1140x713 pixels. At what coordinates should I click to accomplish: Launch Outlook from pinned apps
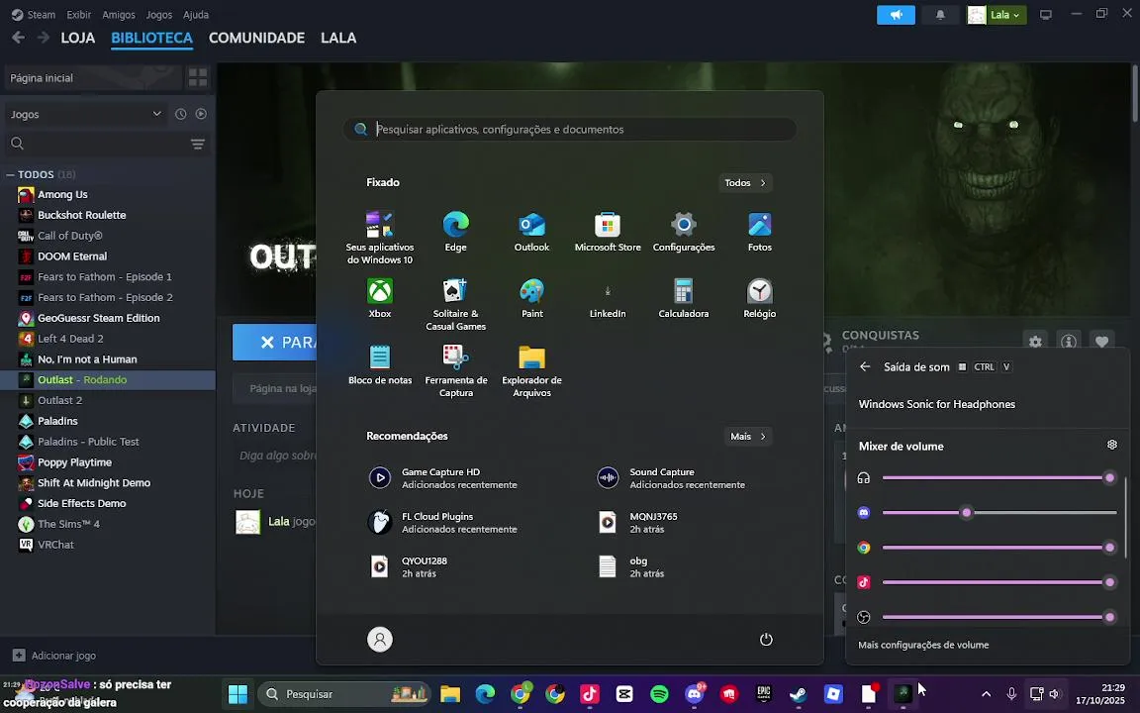[x=531, y=232]
